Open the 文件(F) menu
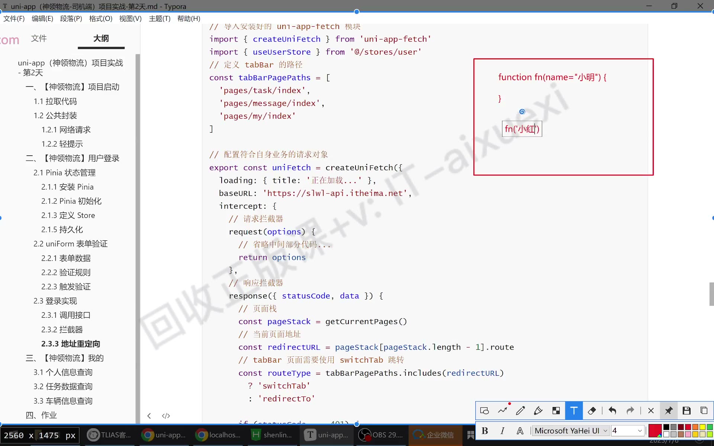 tap(14, 19)
